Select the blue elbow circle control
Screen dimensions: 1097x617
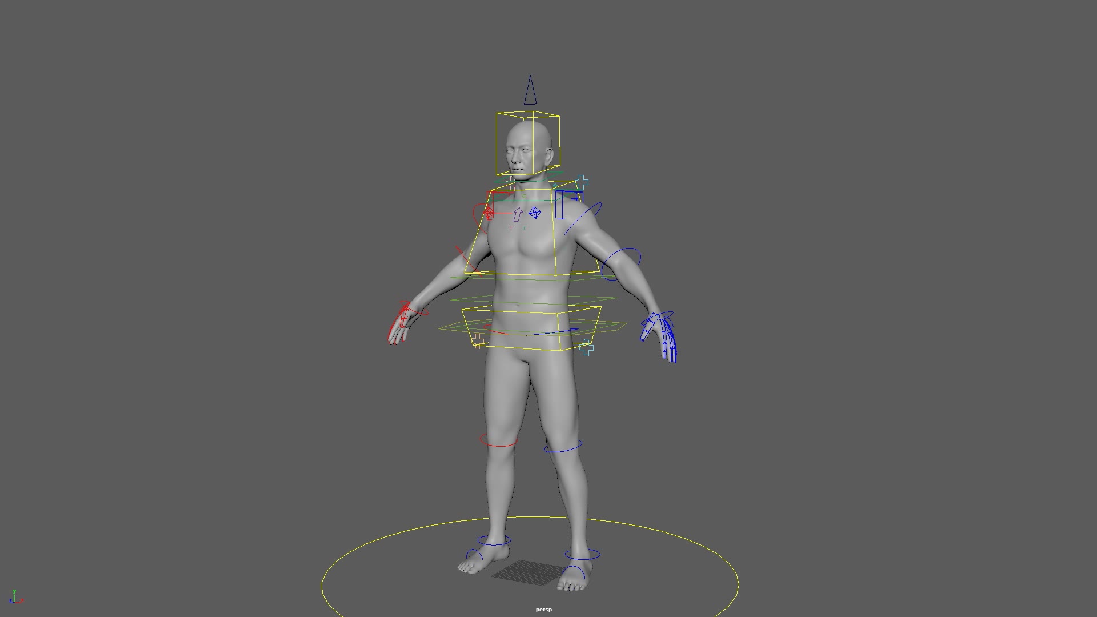coord(622,264)
